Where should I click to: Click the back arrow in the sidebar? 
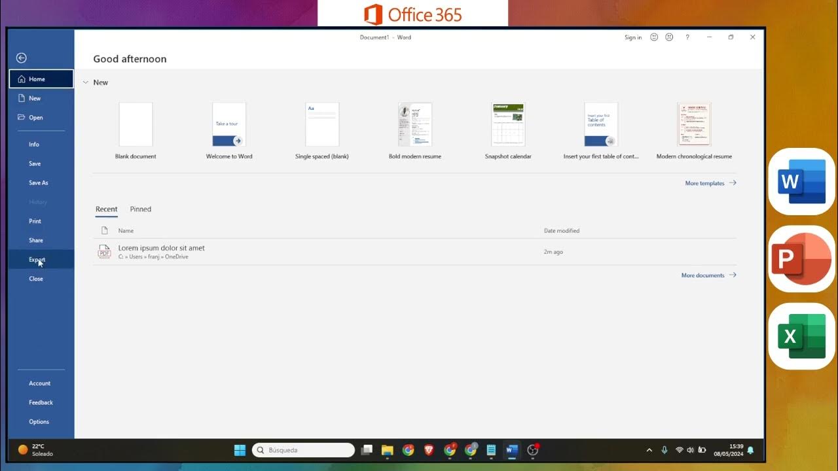pos(22,58)
